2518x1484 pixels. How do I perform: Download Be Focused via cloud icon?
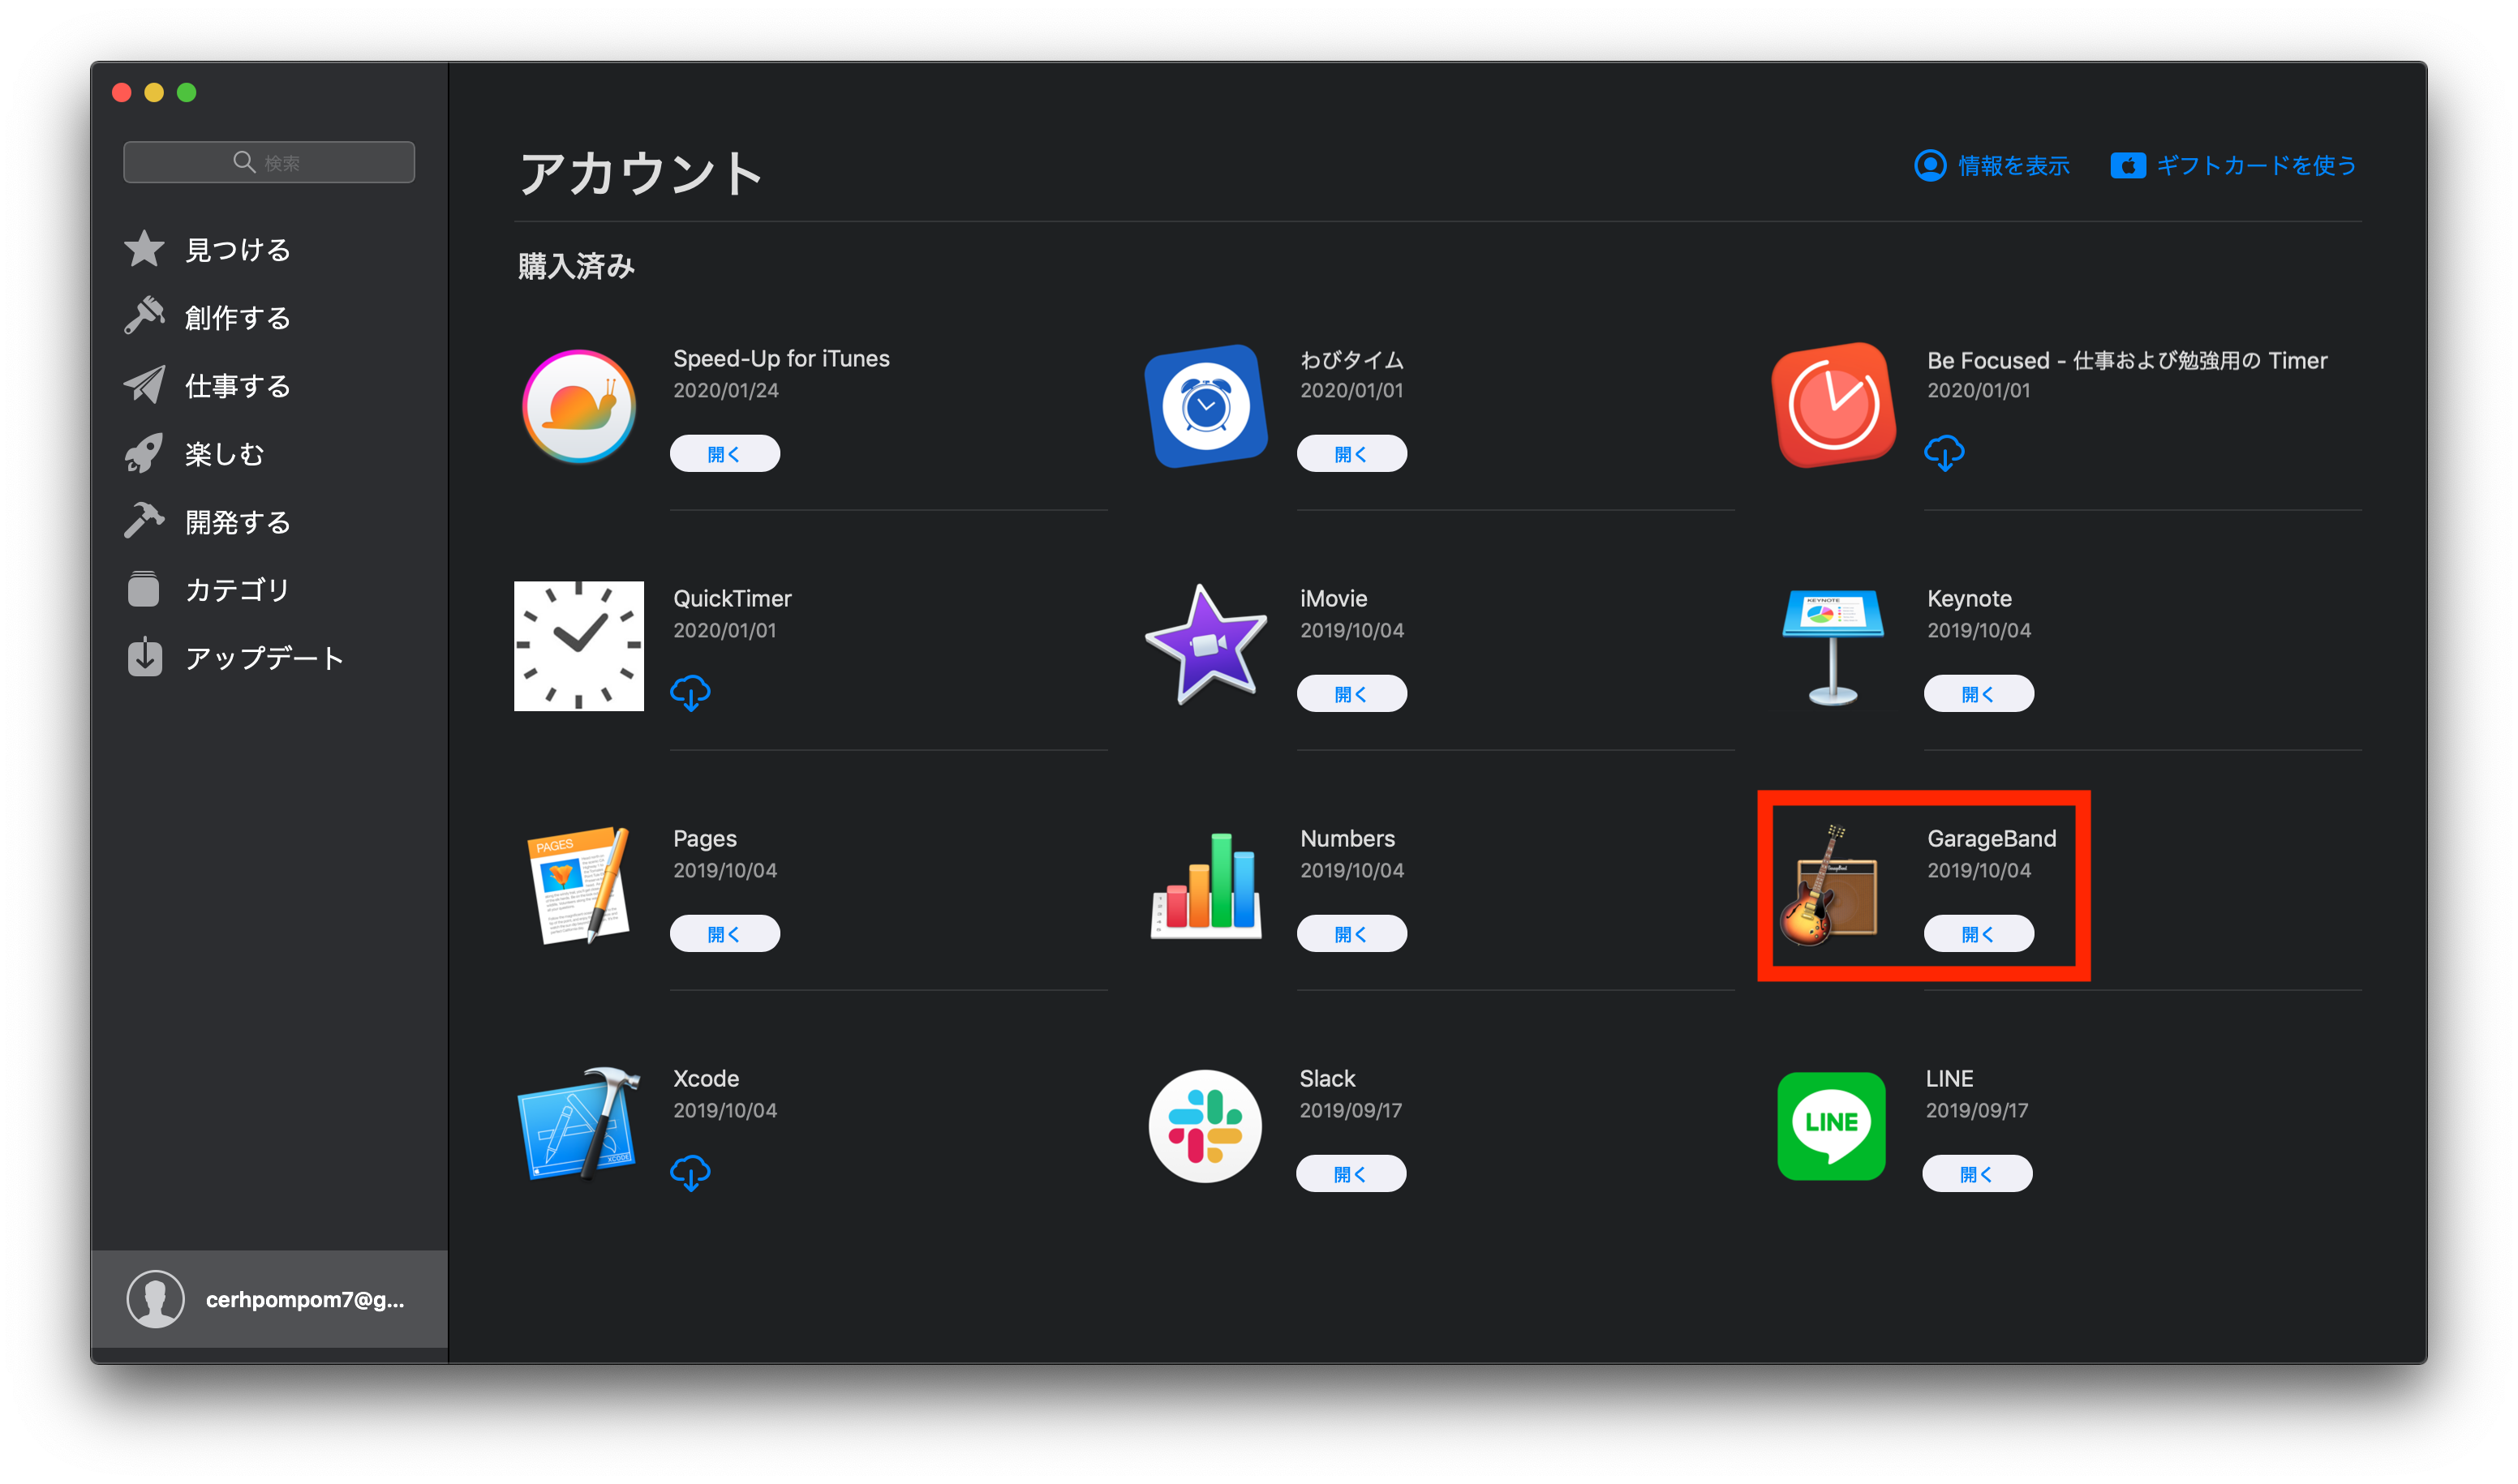click(1944, 453)
